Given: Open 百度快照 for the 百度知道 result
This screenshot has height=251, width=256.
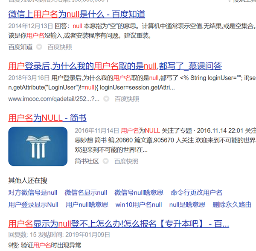Looking at the screenshot, I should [60, 47].
